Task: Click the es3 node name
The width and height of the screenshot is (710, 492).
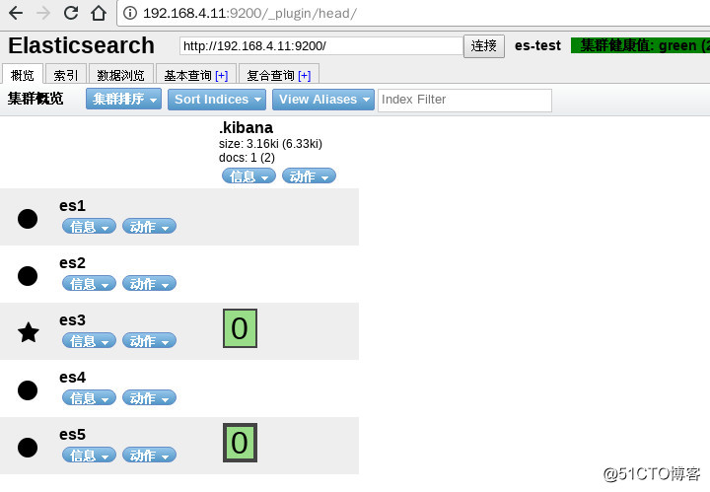Action: pos(72,320)
